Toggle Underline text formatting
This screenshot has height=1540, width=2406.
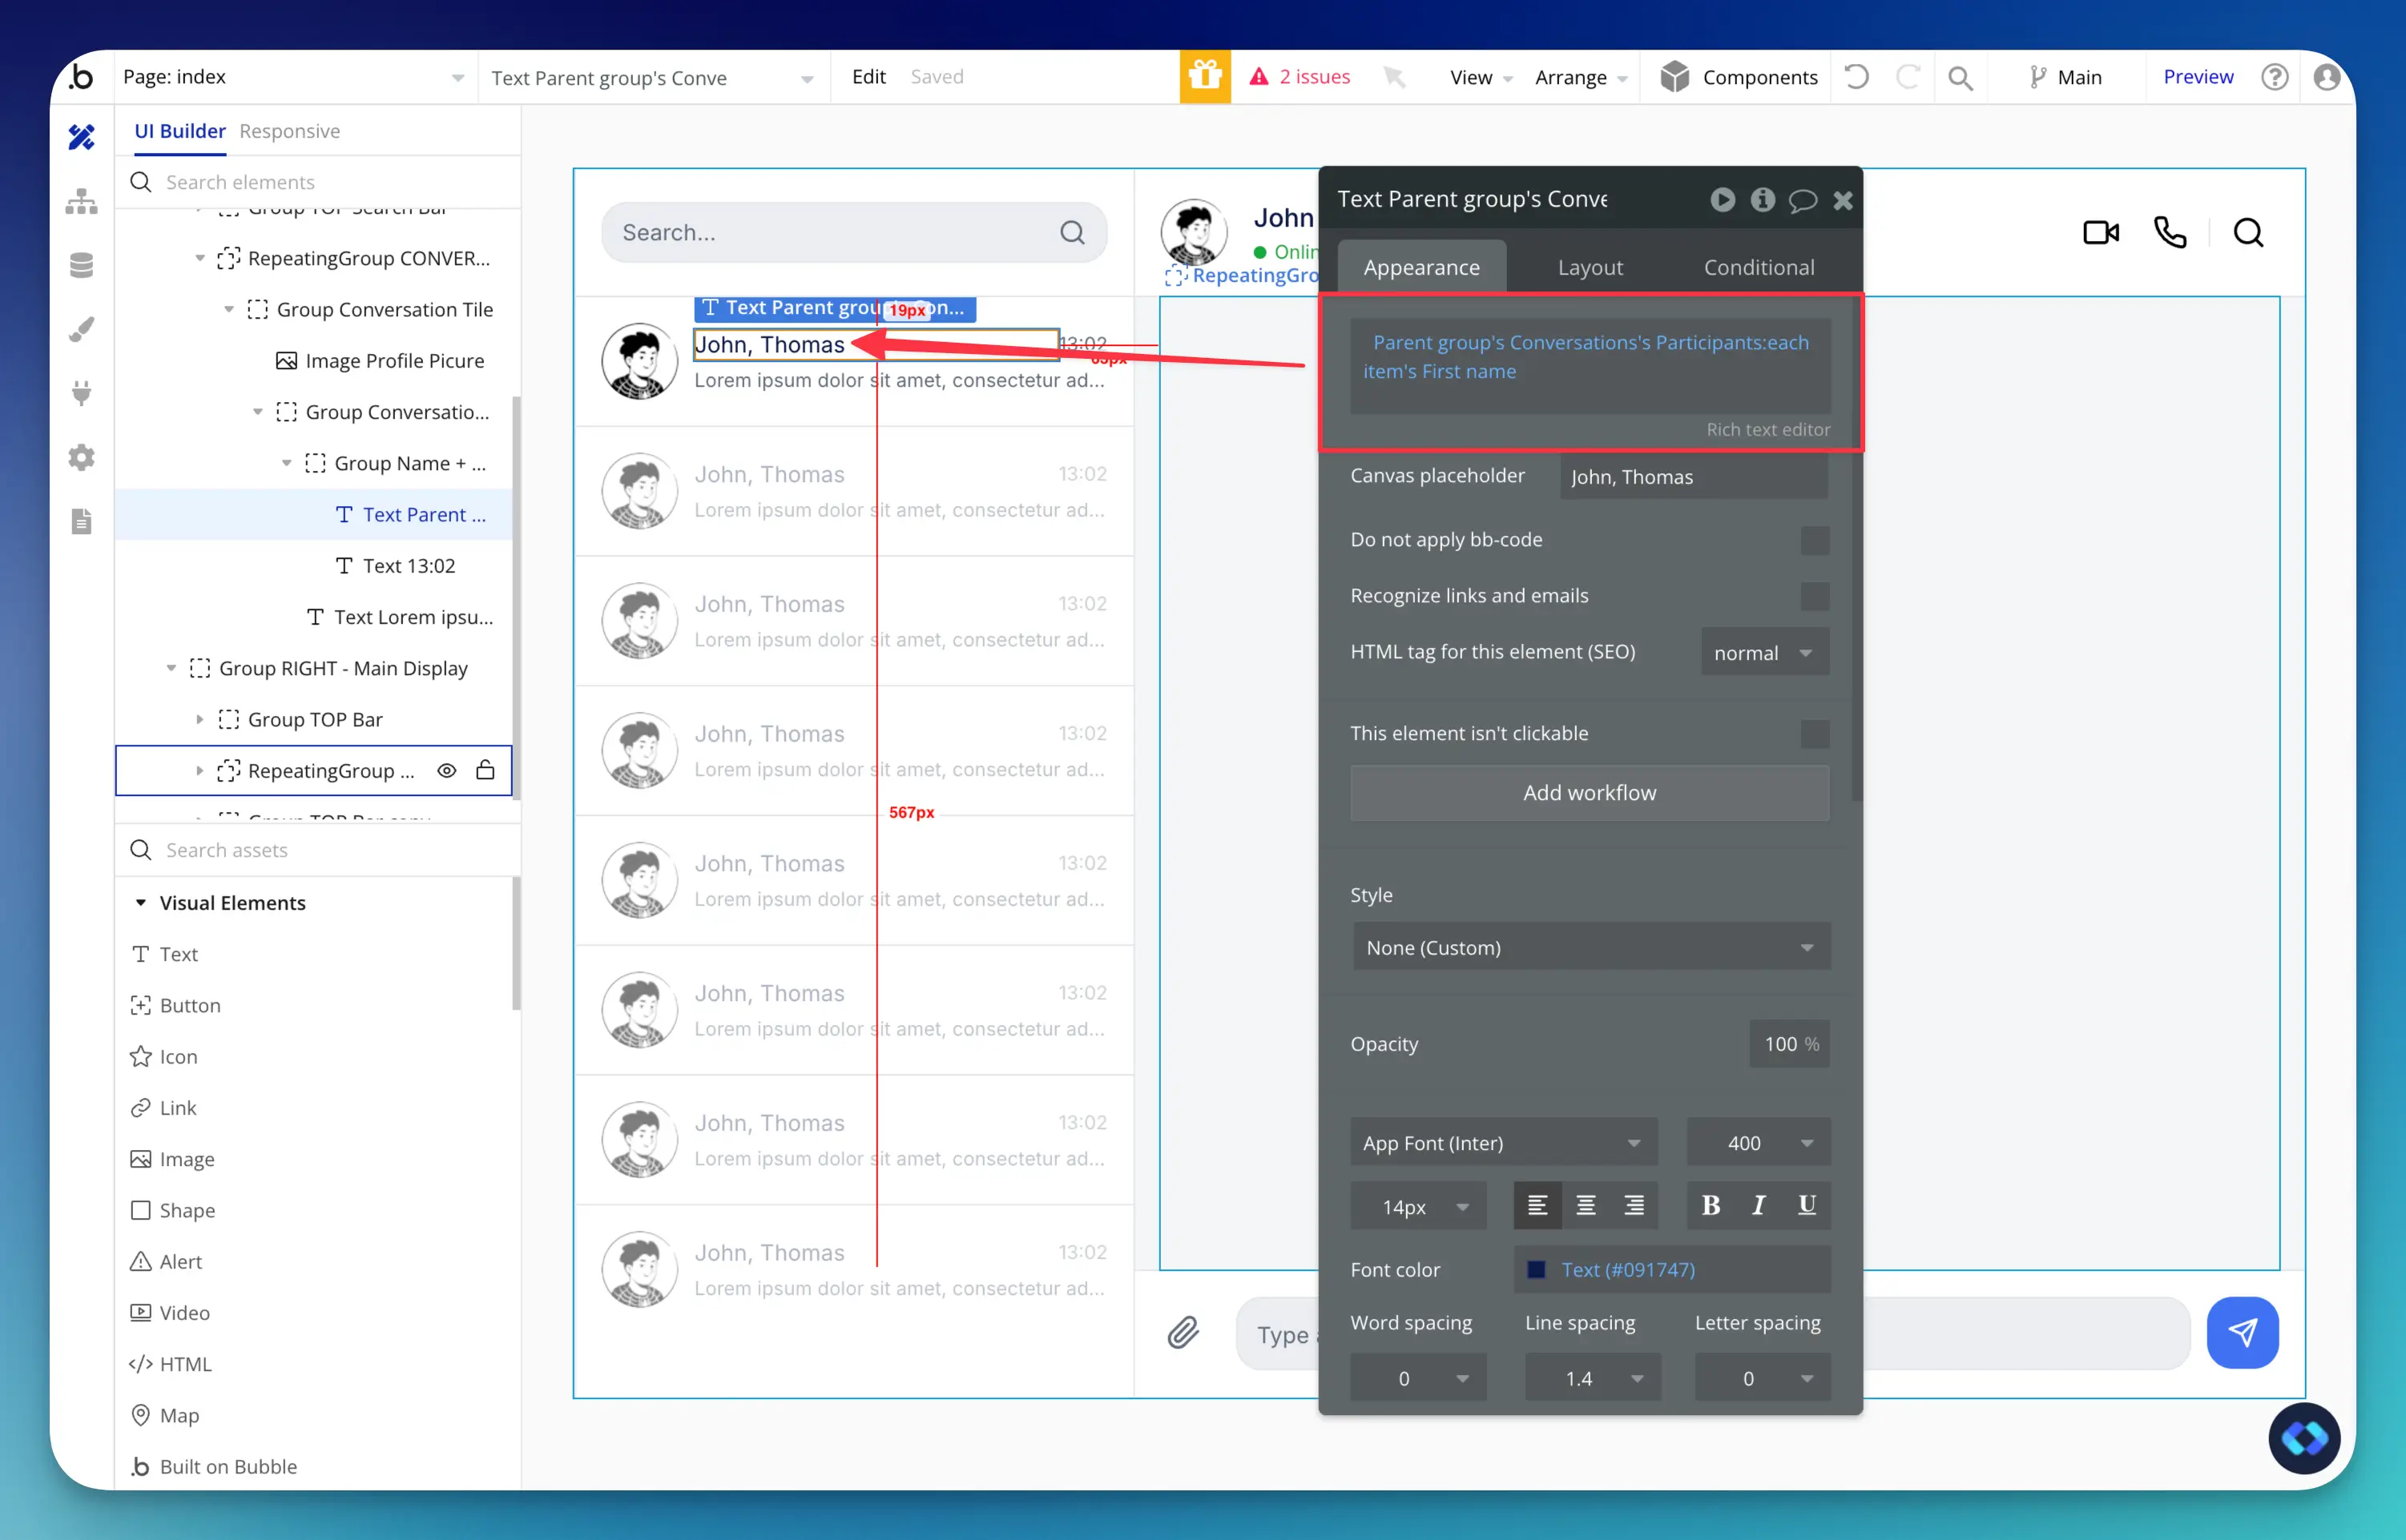1806,1205
